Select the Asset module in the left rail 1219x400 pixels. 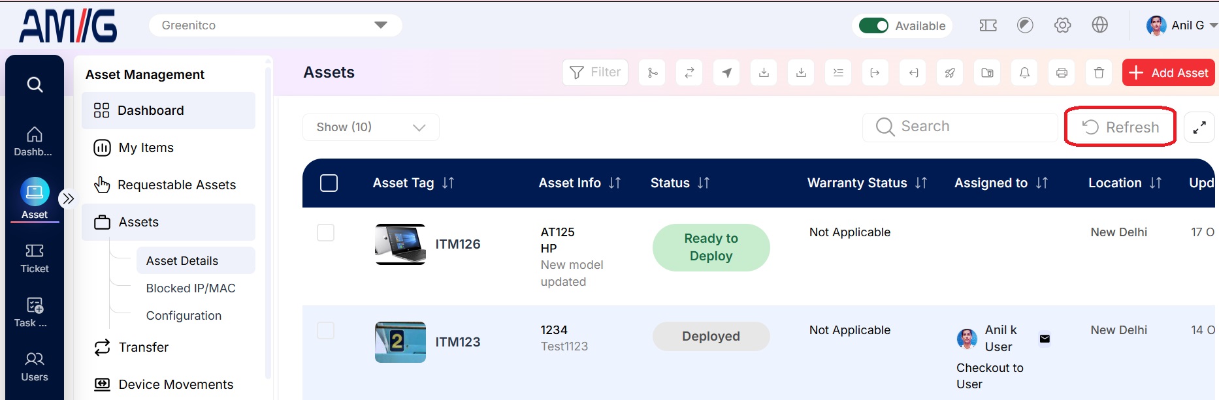35,199
